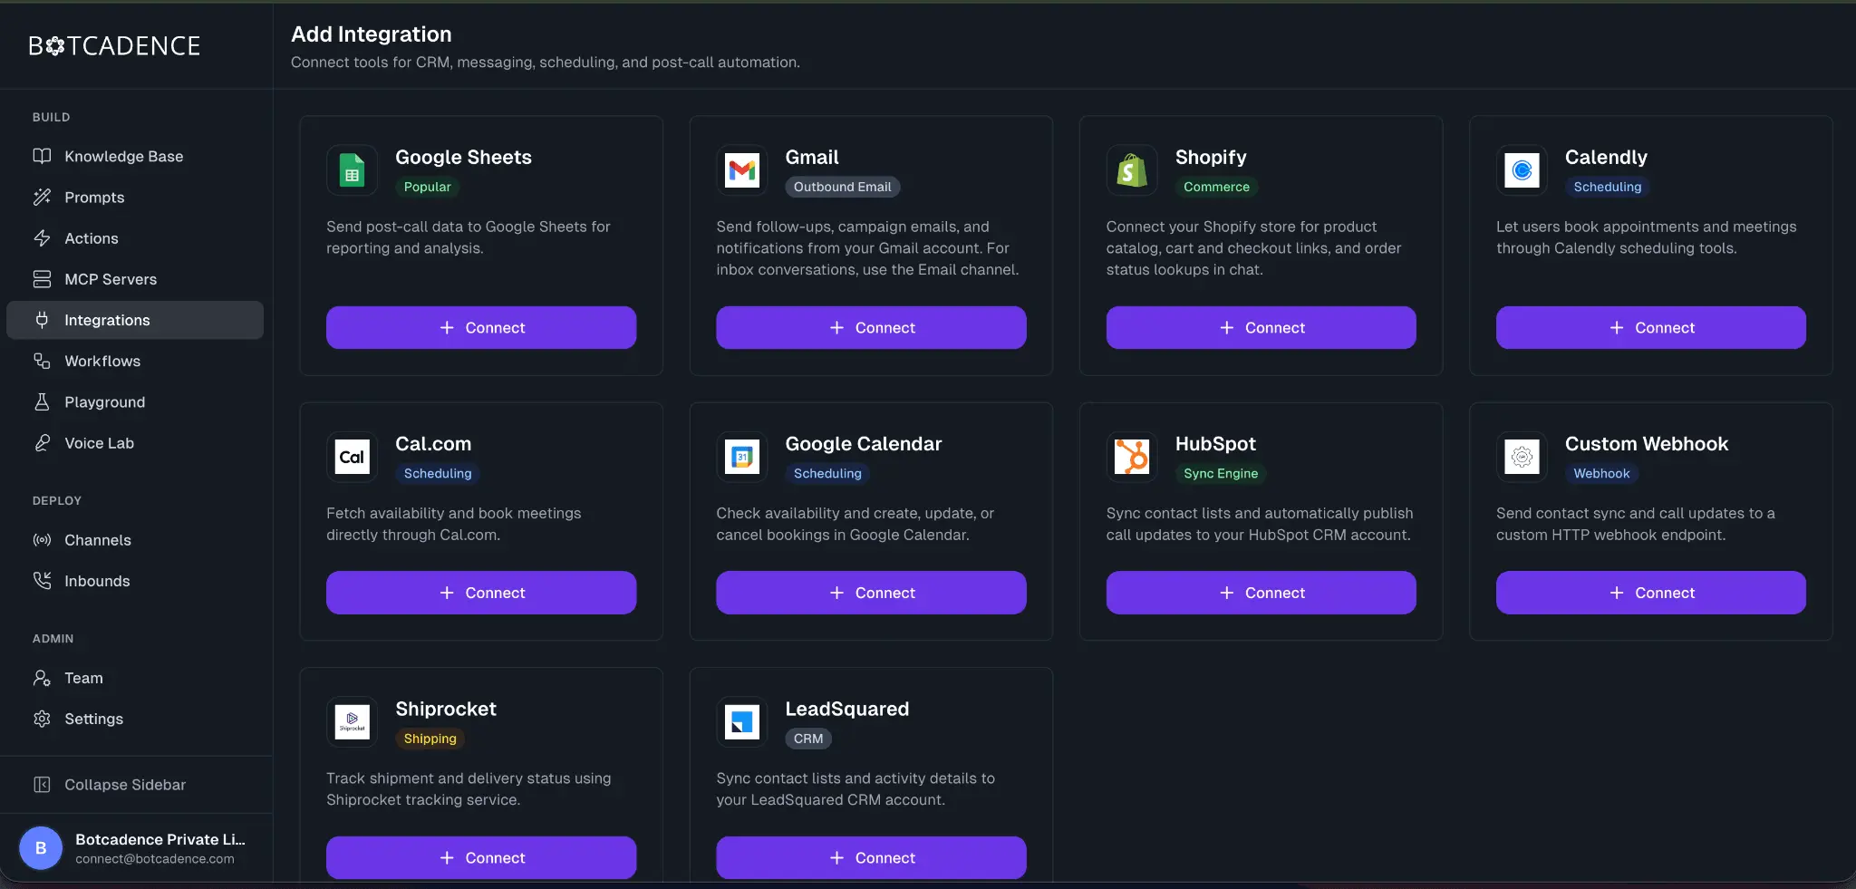The height and width of the screenshot is (889, 1856).
Task: Click the Scheduling tag on Calendly
Action: (1607, 187)
